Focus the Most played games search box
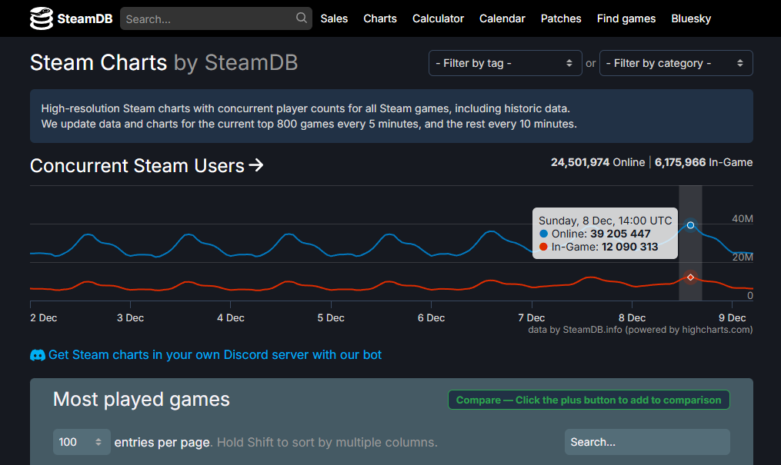 pyautogui.click(x=647, y=442)
